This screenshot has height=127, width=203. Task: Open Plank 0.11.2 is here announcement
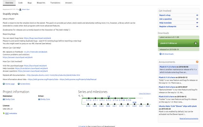pos(168,67)
